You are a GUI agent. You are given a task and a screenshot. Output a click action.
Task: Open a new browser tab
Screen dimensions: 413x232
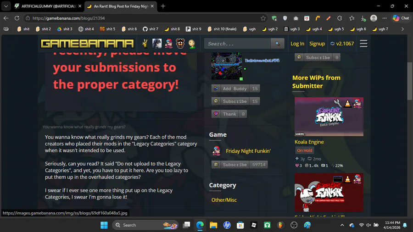point(163,6)
